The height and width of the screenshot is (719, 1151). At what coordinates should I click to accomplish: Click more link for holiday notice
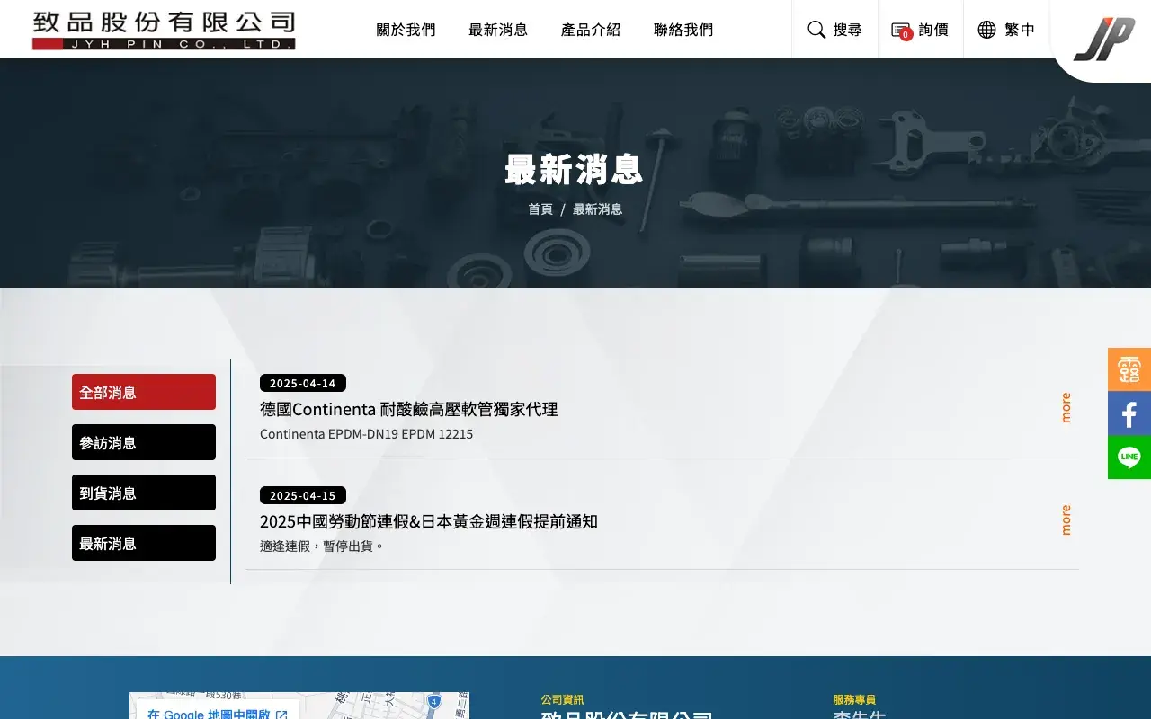pos(1066,519)
